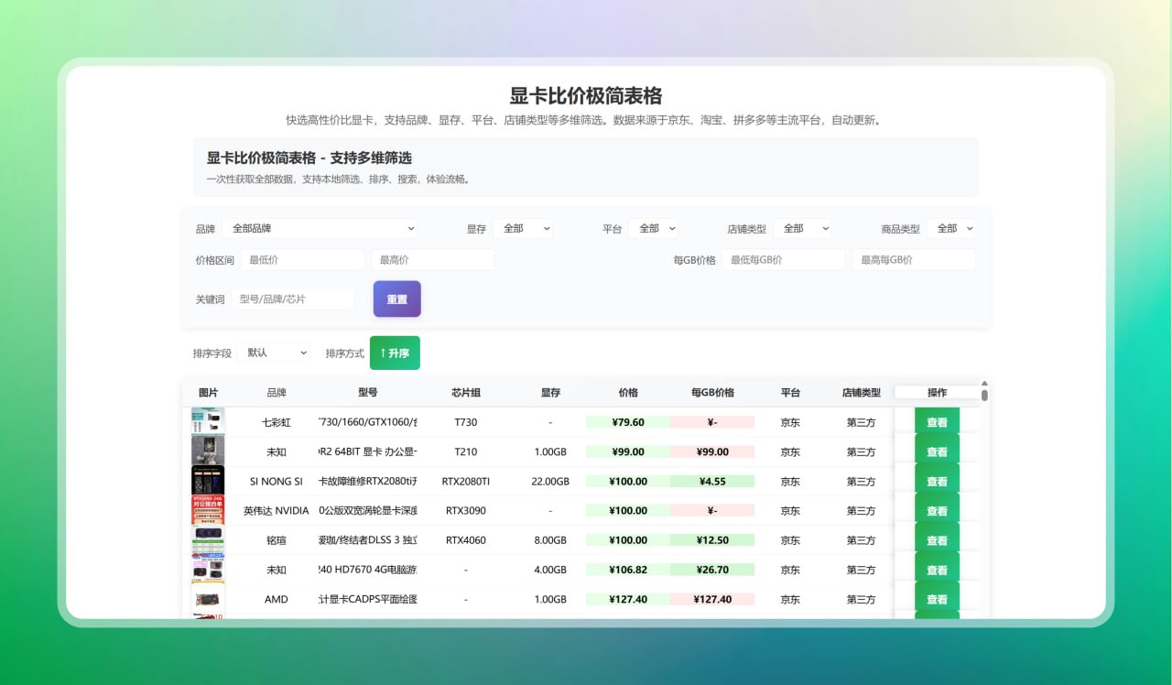View the RTX3090 英伟达 listing with 查看
This screenshot has width=1172, height=685.
[x=936, y=510]
